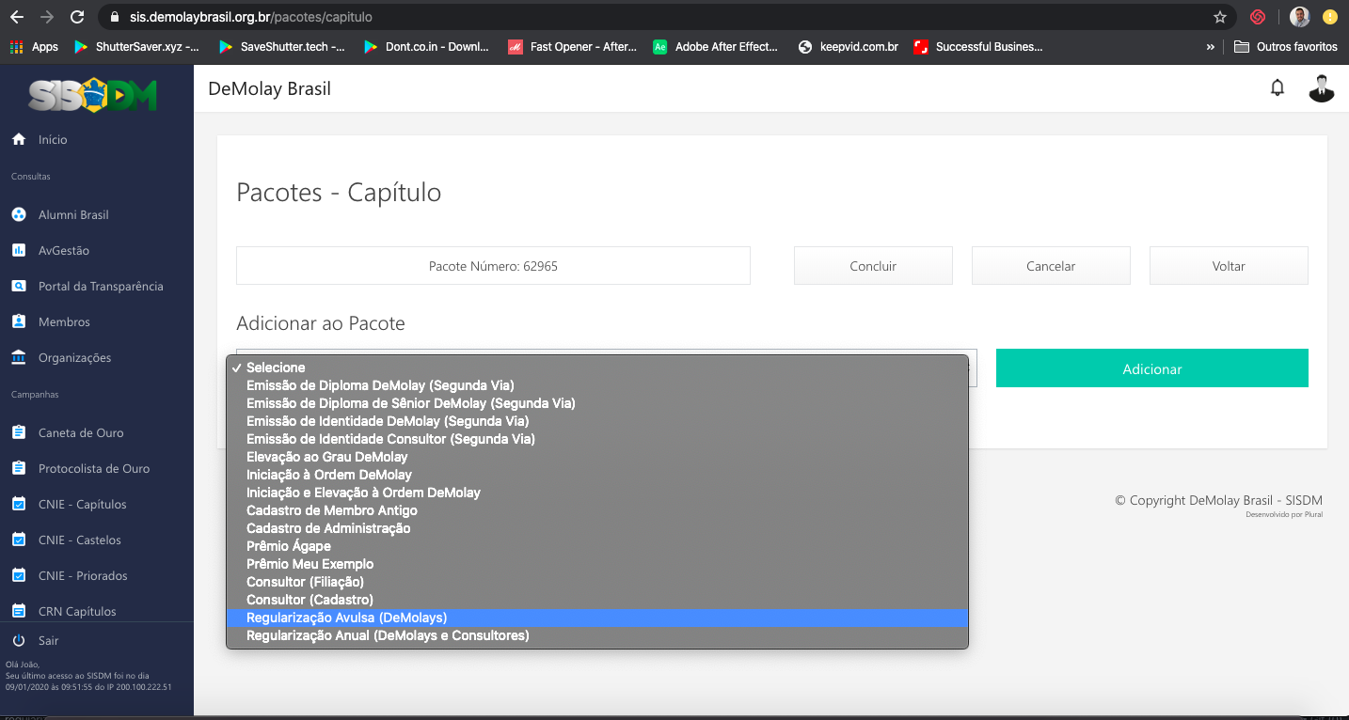Screen dimensions: 1349x720
Task: Pick Prêmio Ágape from the list
Action: click(x=288, y=546)
